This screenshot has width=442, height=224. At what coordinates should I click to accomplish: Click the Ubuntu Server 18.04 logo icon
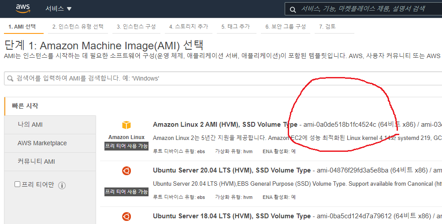126,216
